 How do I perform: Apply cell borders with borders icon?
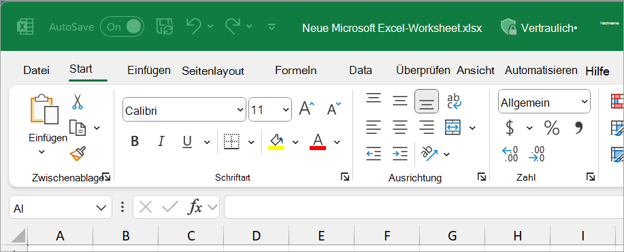click(x=231, y=141)
